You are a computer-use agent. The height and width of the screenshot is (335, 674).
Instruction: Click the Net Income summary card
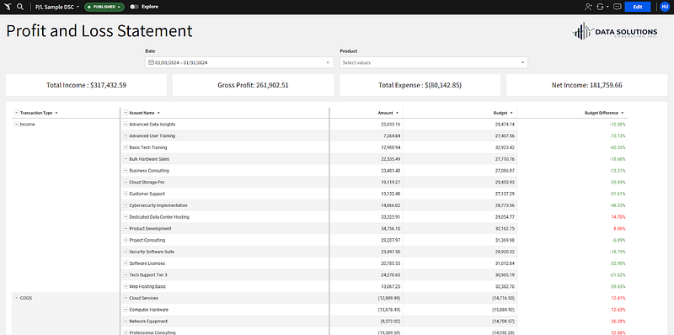pos(586,85)
